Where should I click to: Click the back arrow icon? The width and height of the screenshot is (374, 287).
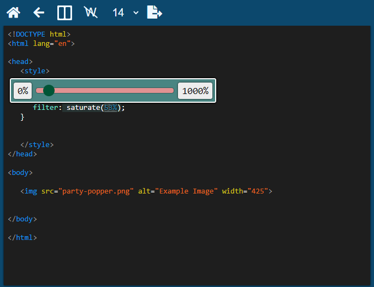pyautogui.click(x=39, y=13)
